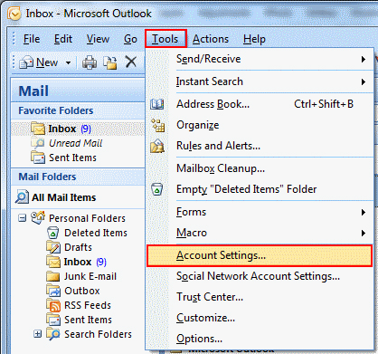378x354 pixels.
Task: Select All Mail Items label
Action: (x=64, y=197)
